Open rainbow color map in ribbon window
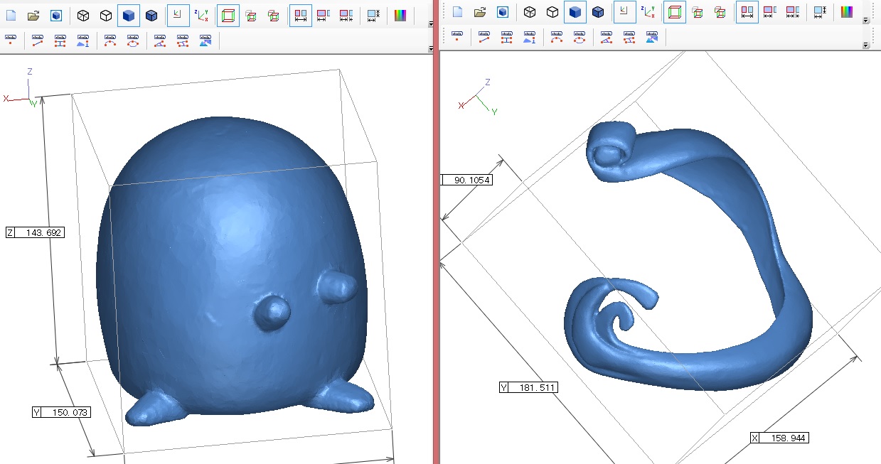The width and height of the screenshot is (881, 464). 847,11
